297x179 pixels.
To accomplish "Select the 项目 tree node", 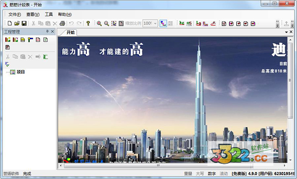I will pos(21,72).
